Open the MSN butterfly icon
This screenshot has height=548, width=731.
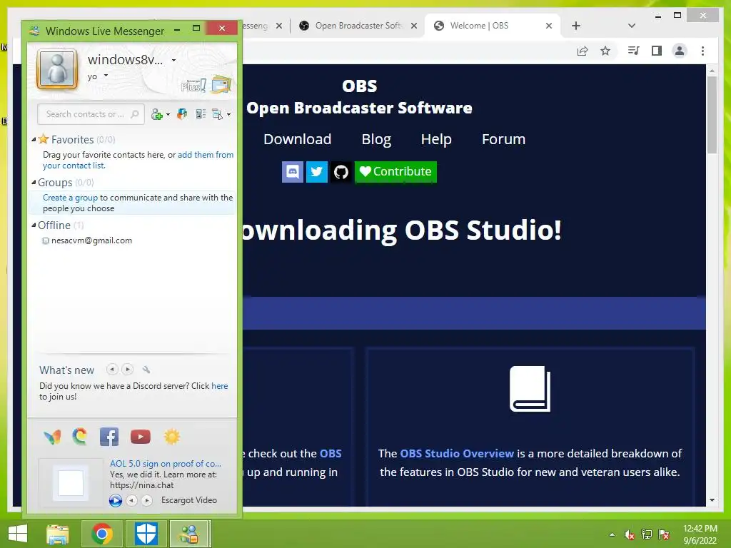tap(52, 437)
